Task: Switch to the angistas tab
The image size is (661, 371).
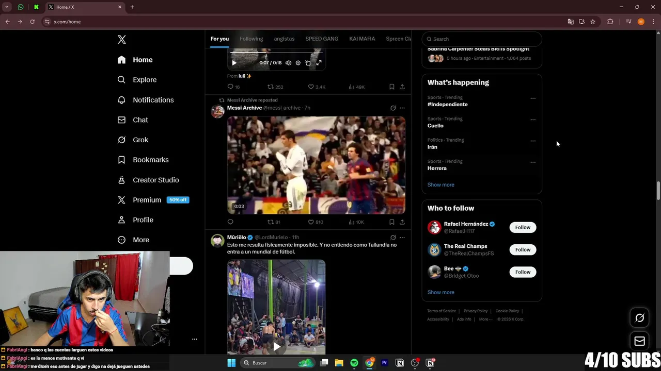Action: click(284, 39)
